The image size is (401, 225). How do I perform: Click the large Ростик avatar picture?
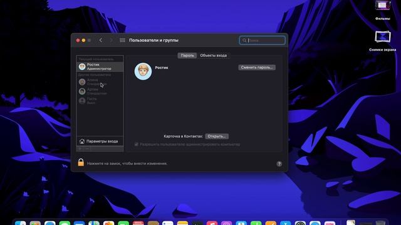143,71
